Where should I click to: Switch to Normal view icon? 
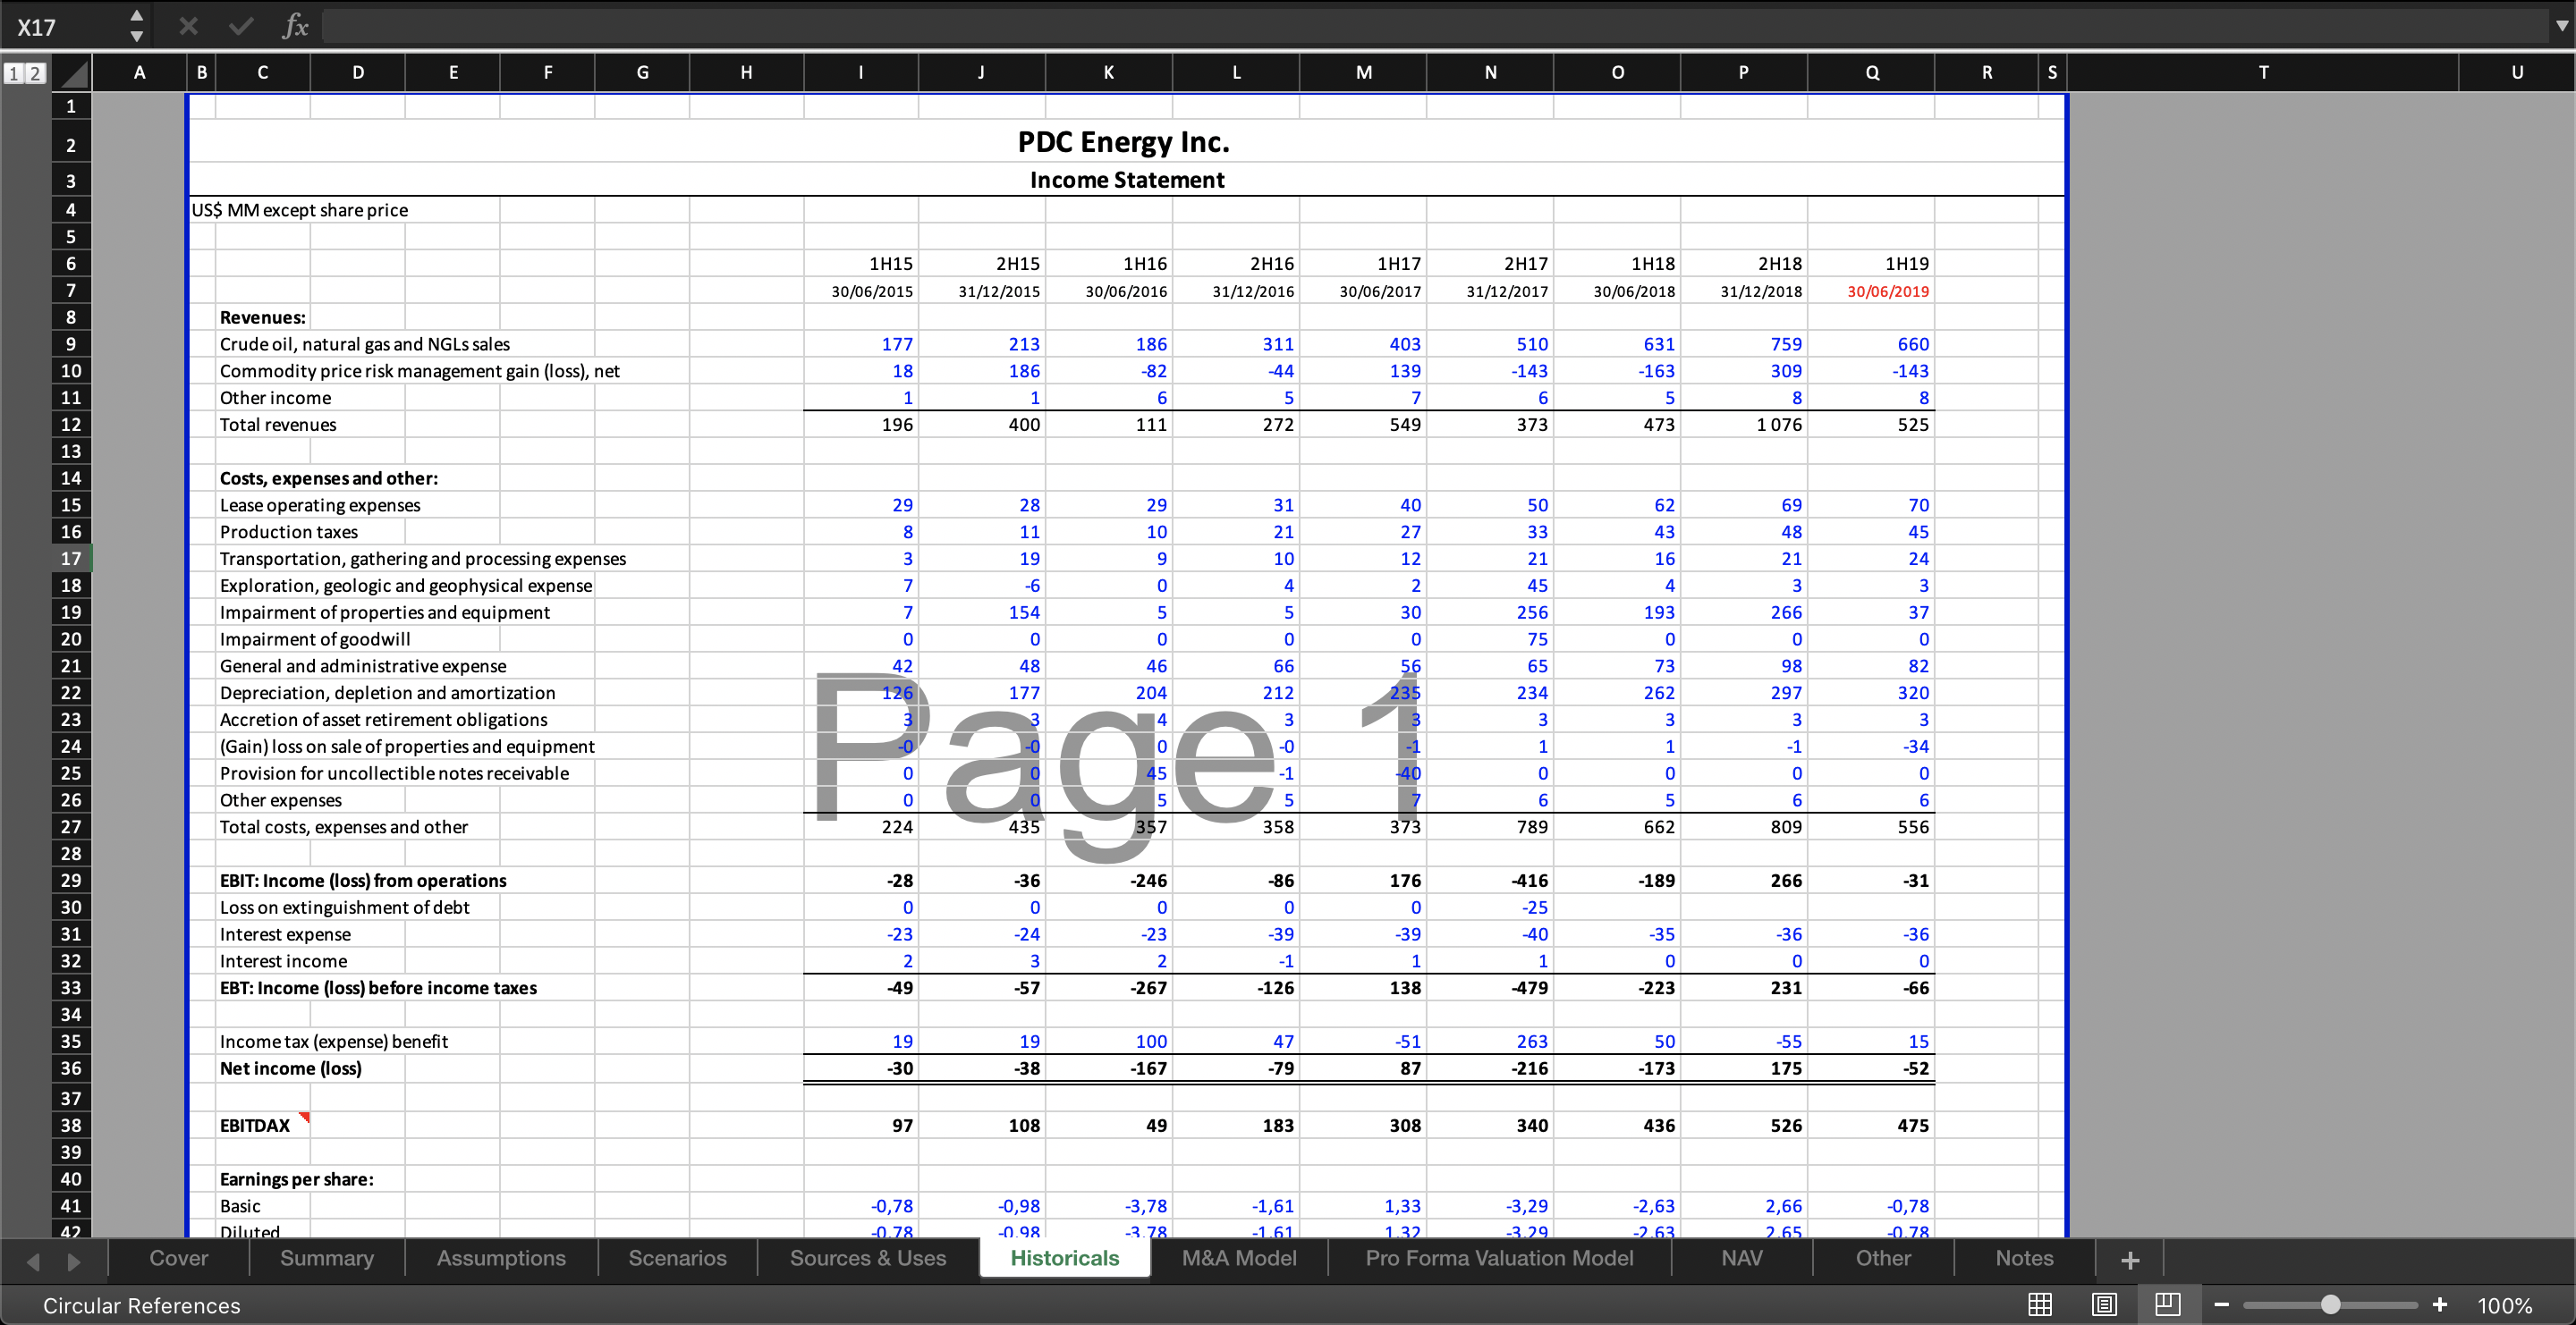2040,1304
